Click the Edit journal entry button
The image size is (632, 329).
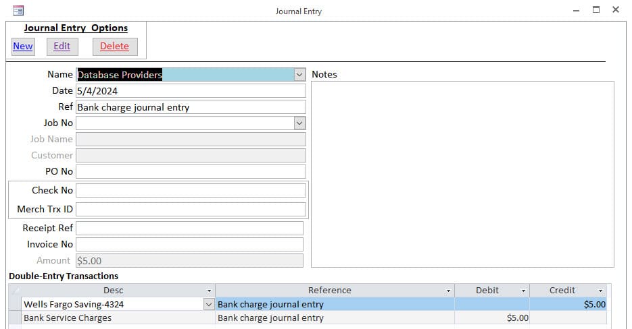[x=62, y=47]
